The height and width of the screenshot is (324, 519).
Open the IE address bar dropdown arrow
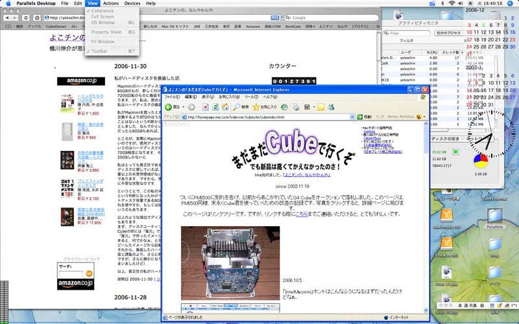coord(352,117)
